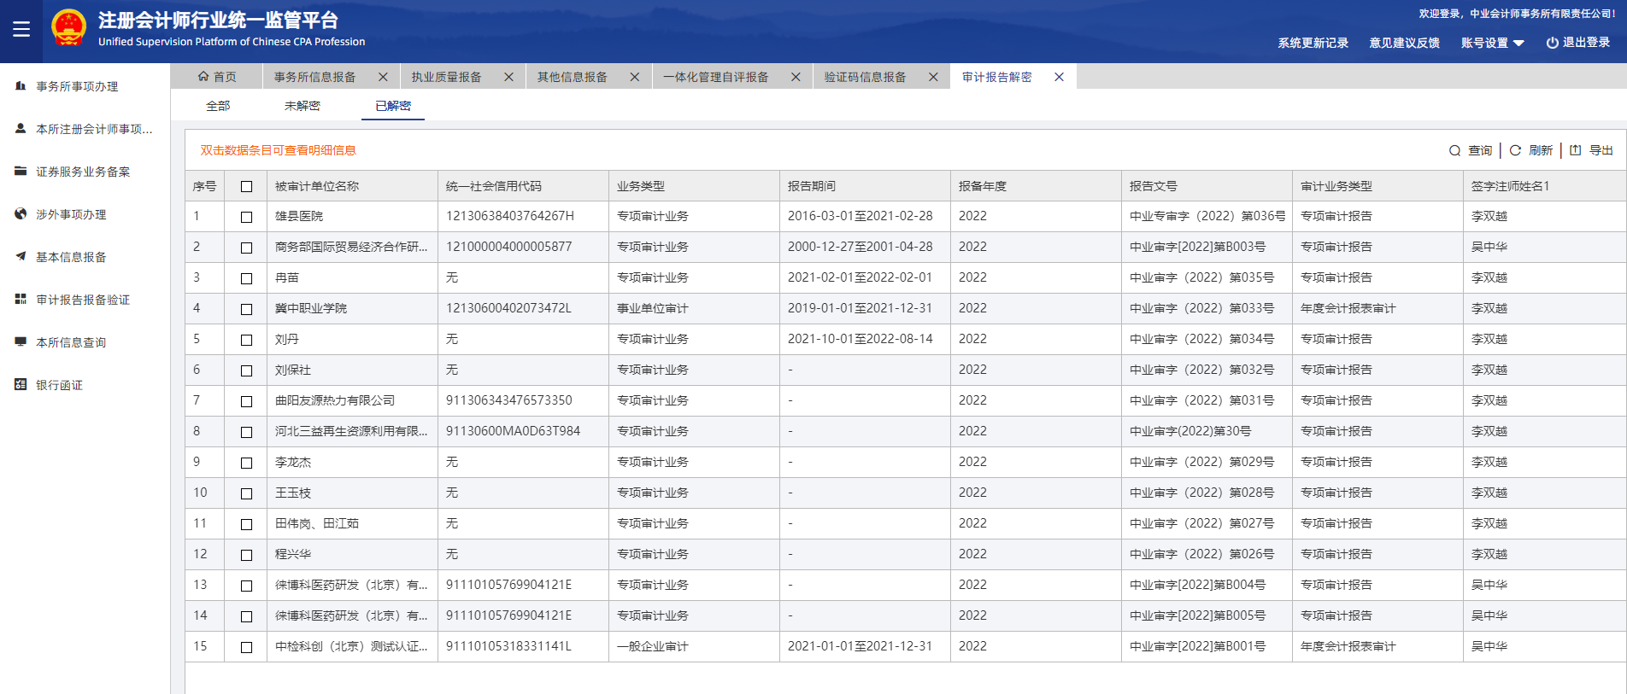This screenshot has width=1627, height=694.
Task: Click the 报告文号 column header
Action: [1153, 186]
